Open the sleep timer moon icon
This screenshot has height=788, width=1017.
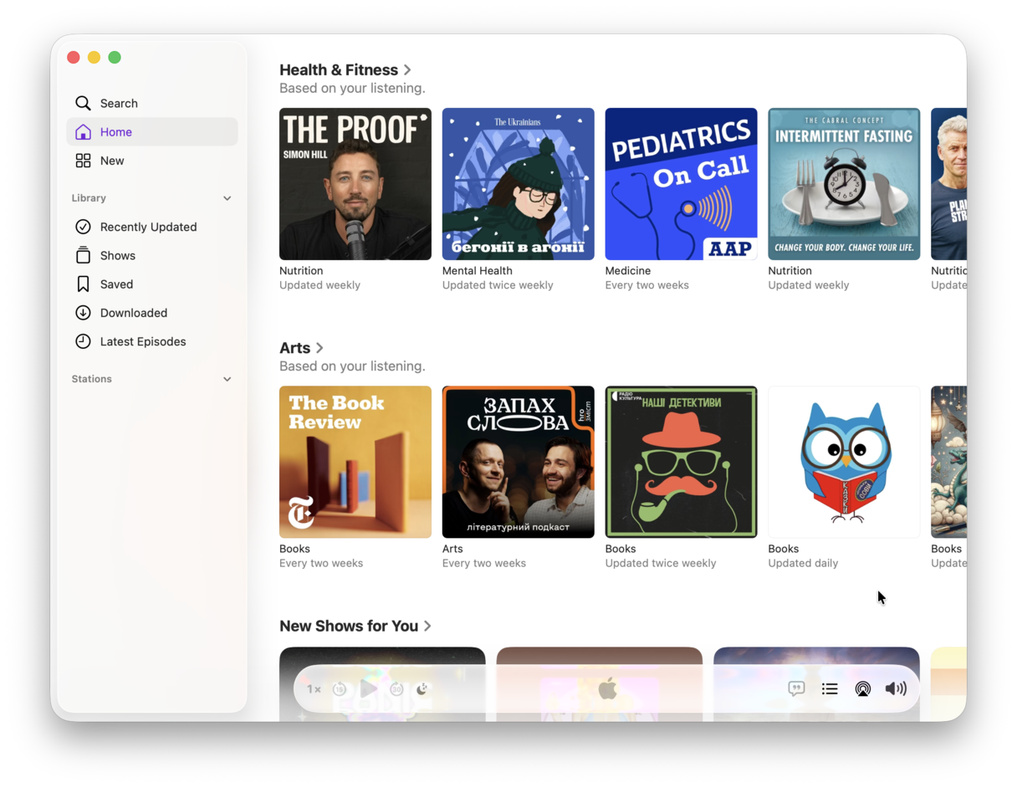(x=422, y=689)
